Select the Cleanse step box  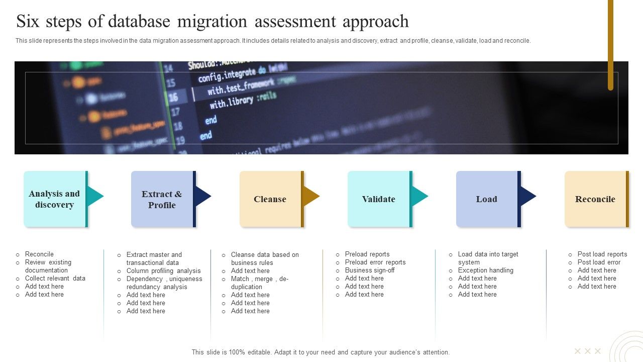click(271, 199)
